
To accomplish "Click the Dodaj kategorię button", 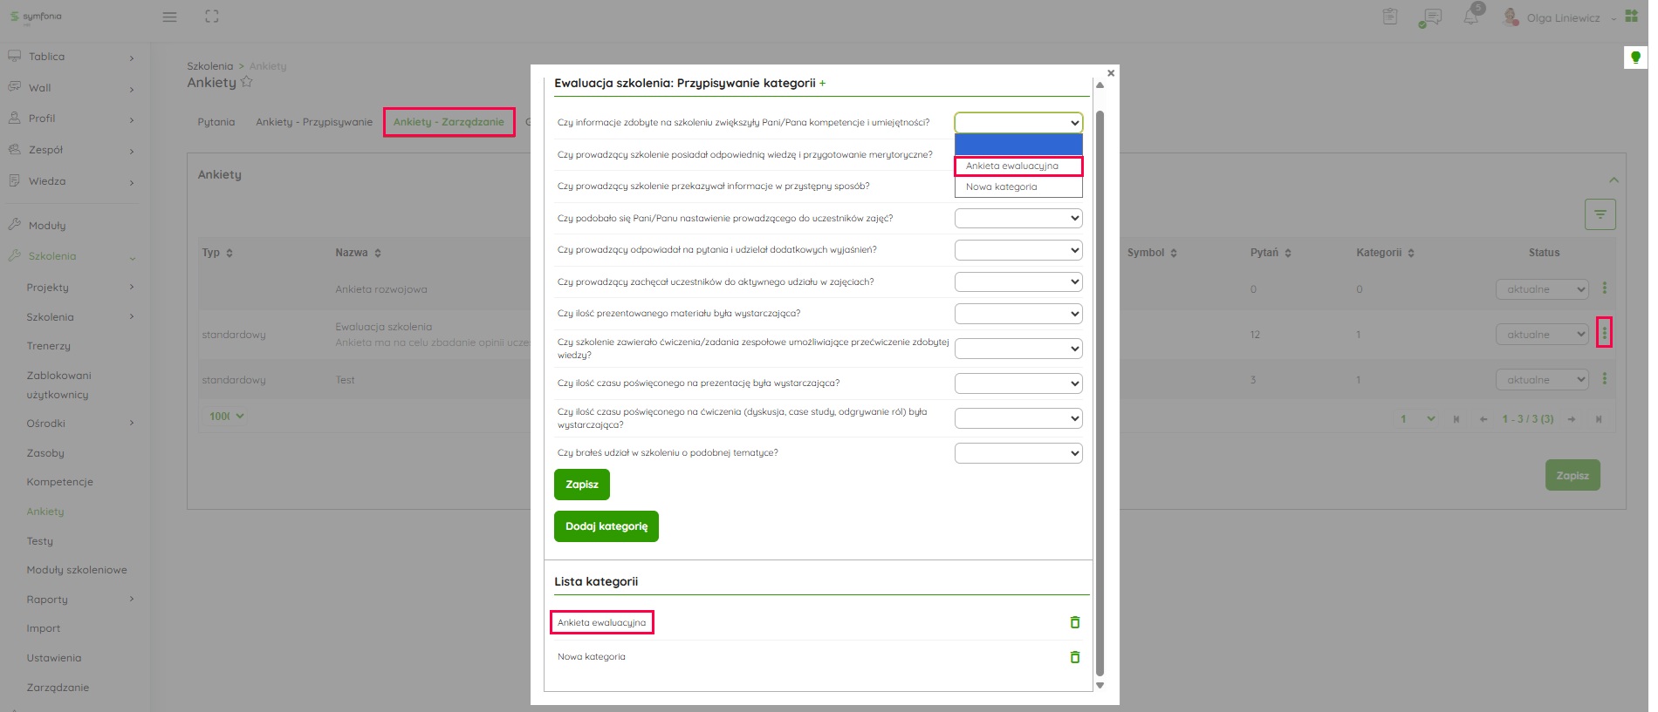I will pyautogui.click(x=606, y=526).
